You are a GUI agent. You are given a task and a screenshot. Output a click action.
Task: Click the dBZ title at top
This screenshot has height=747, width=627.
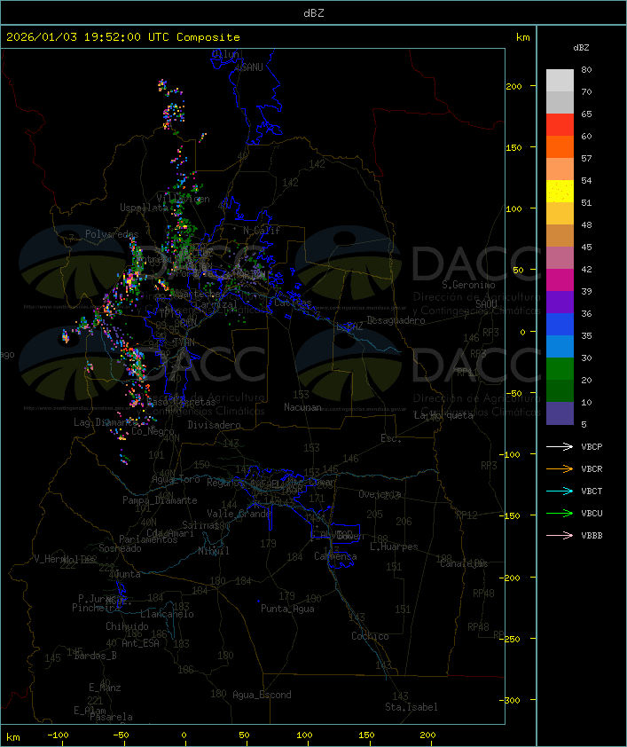tap(314, 13)
